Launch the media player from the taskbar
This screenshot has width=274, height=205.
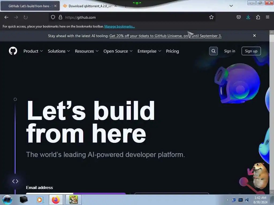click(40, 200)
